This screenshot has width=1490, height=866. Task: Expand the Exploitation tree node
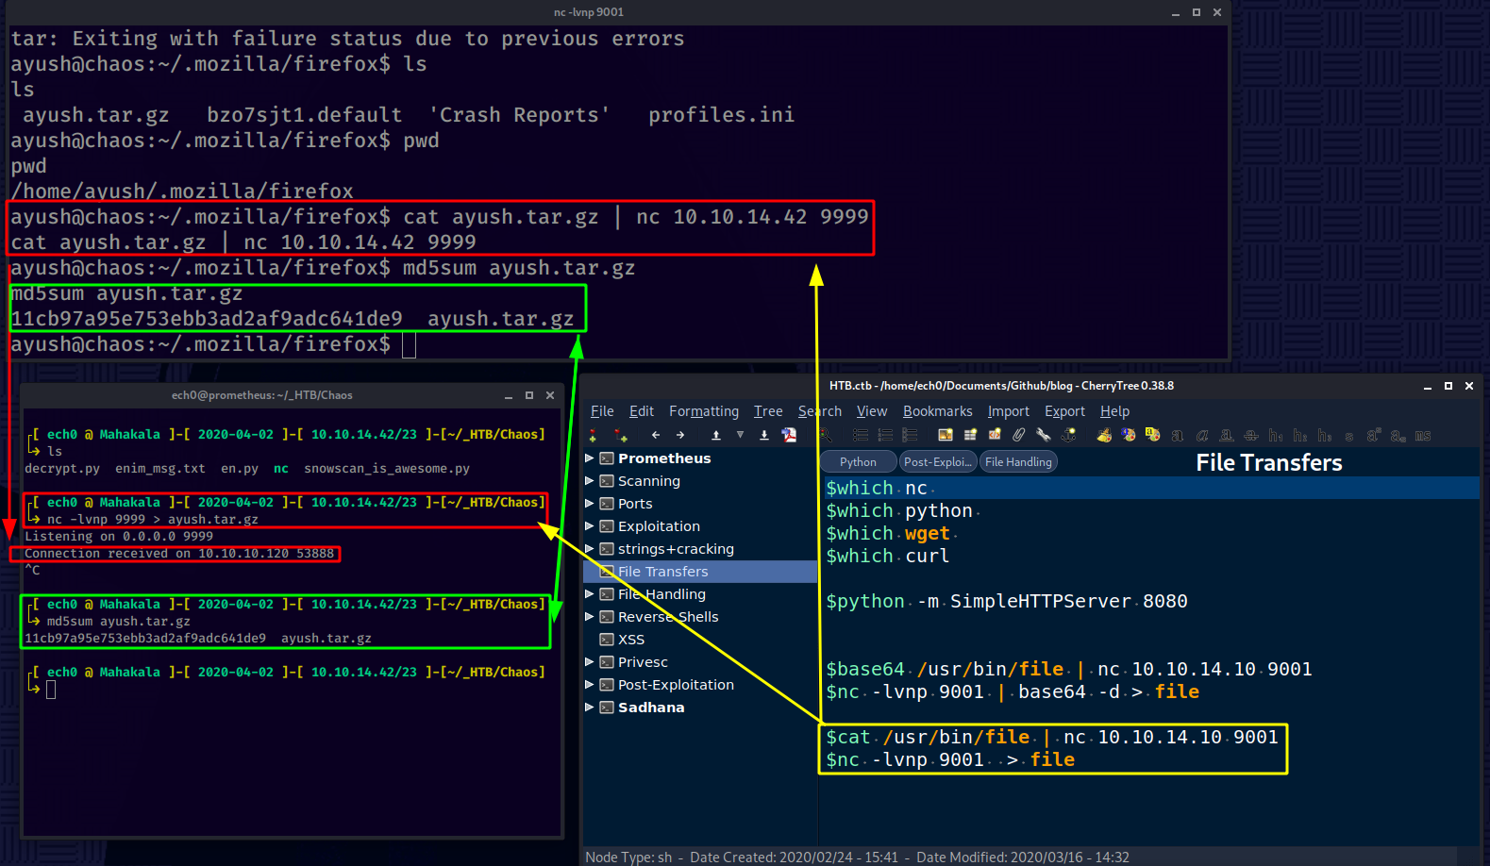coord(590,526)
